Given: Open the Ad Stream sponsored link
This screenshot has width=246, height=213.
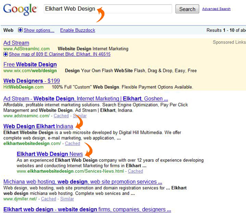Looking at the screenshot, I should 16,43.
